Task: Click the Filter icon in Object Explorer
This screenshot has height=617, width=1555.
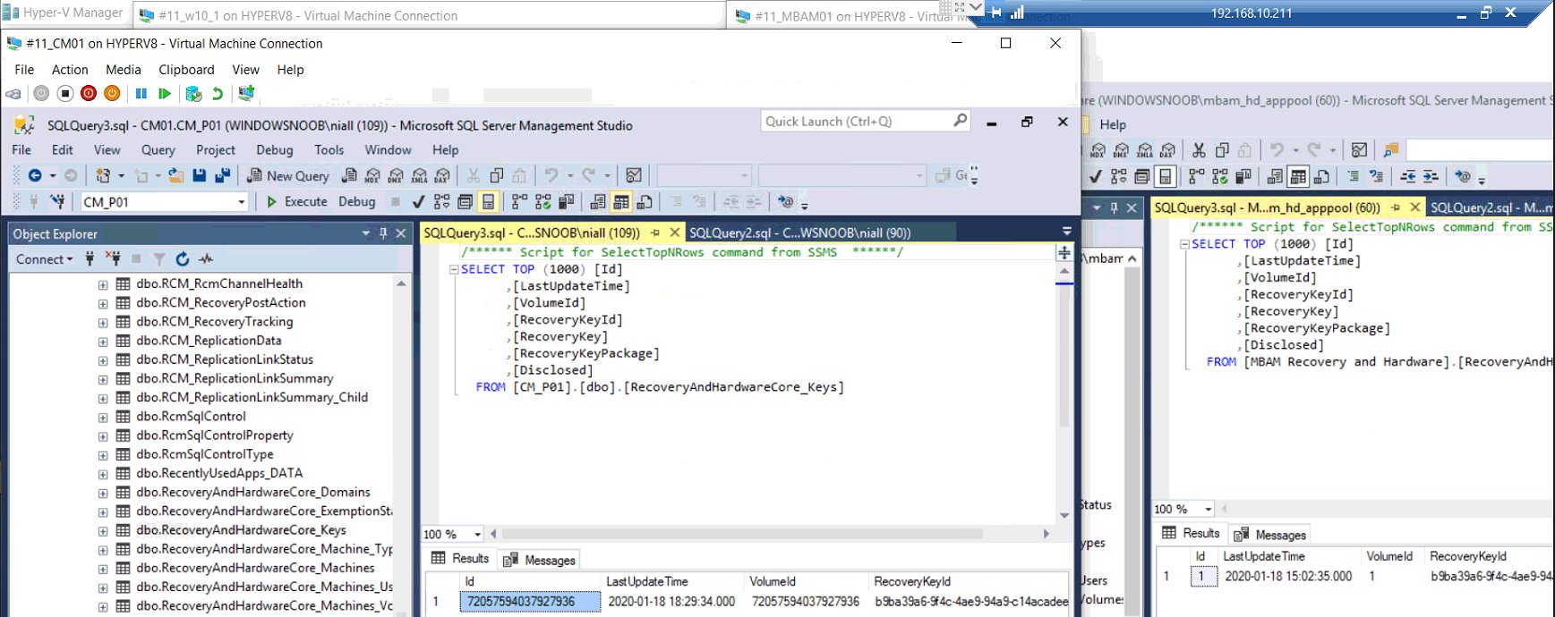Action: 158,259
